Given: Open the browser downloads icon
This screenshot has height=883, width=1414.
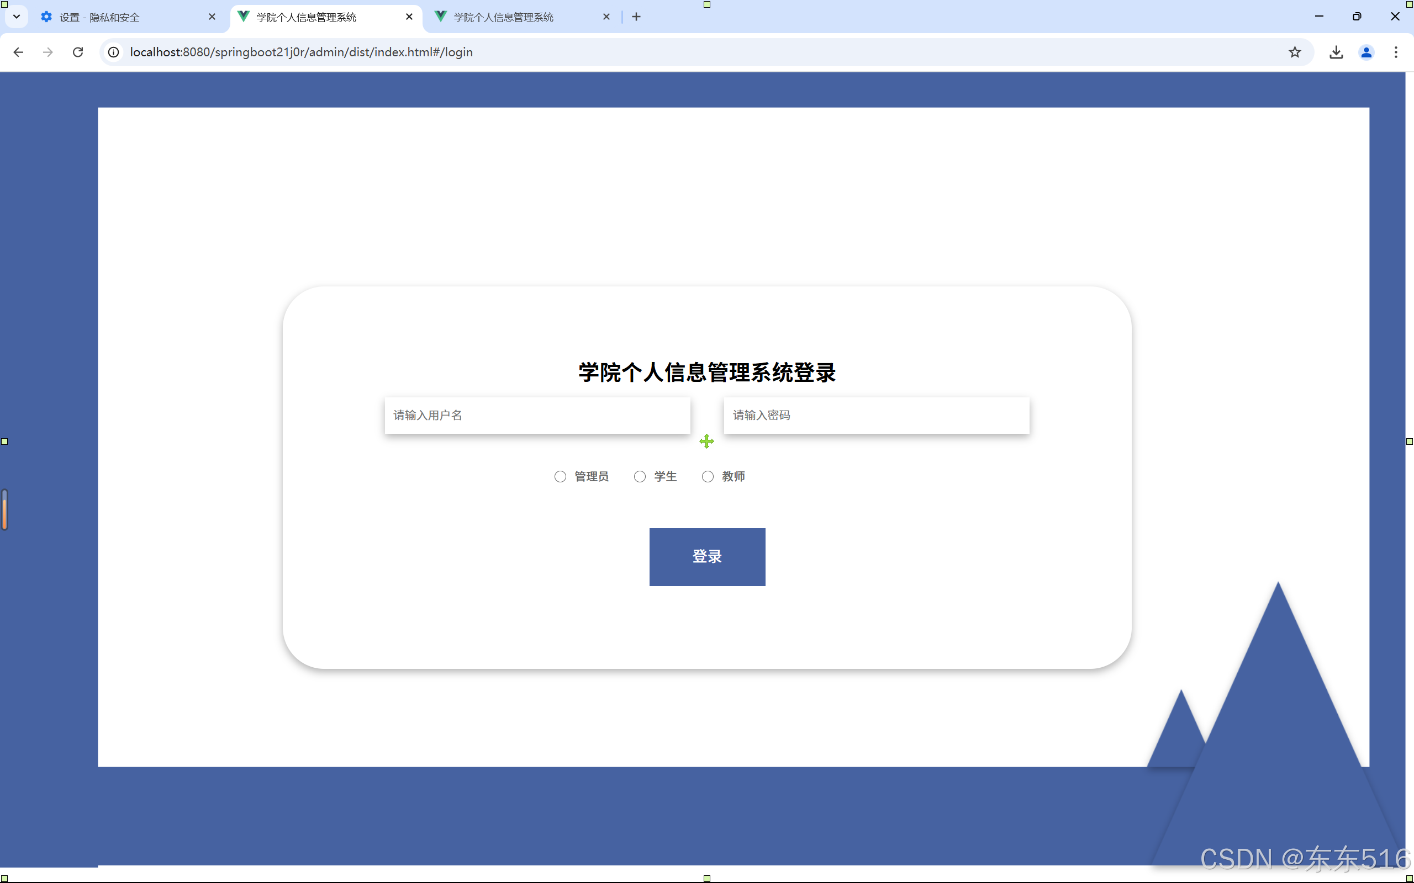Looking at the screenshot, I should point(1336,52).
